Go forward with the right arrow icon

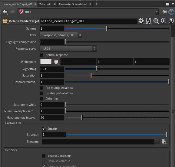(12, 12)
